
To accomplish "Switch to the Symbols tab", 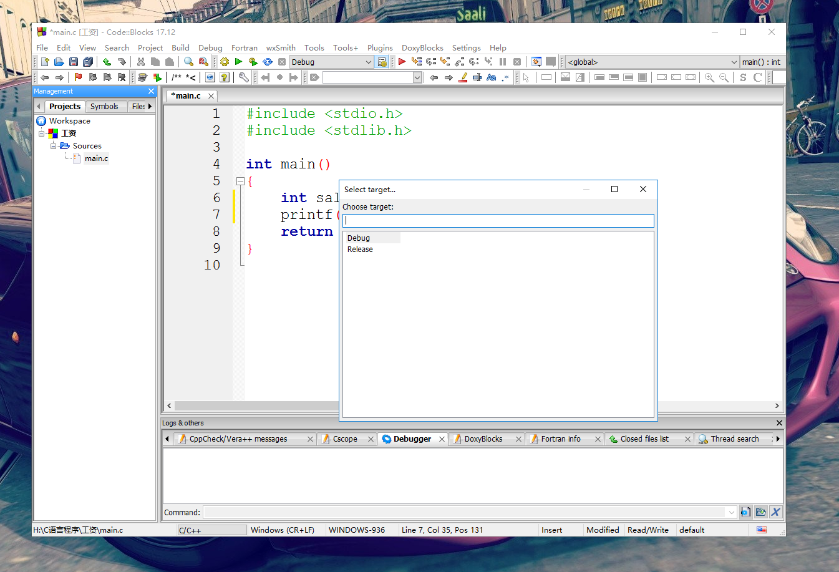I will coord(104,107).
